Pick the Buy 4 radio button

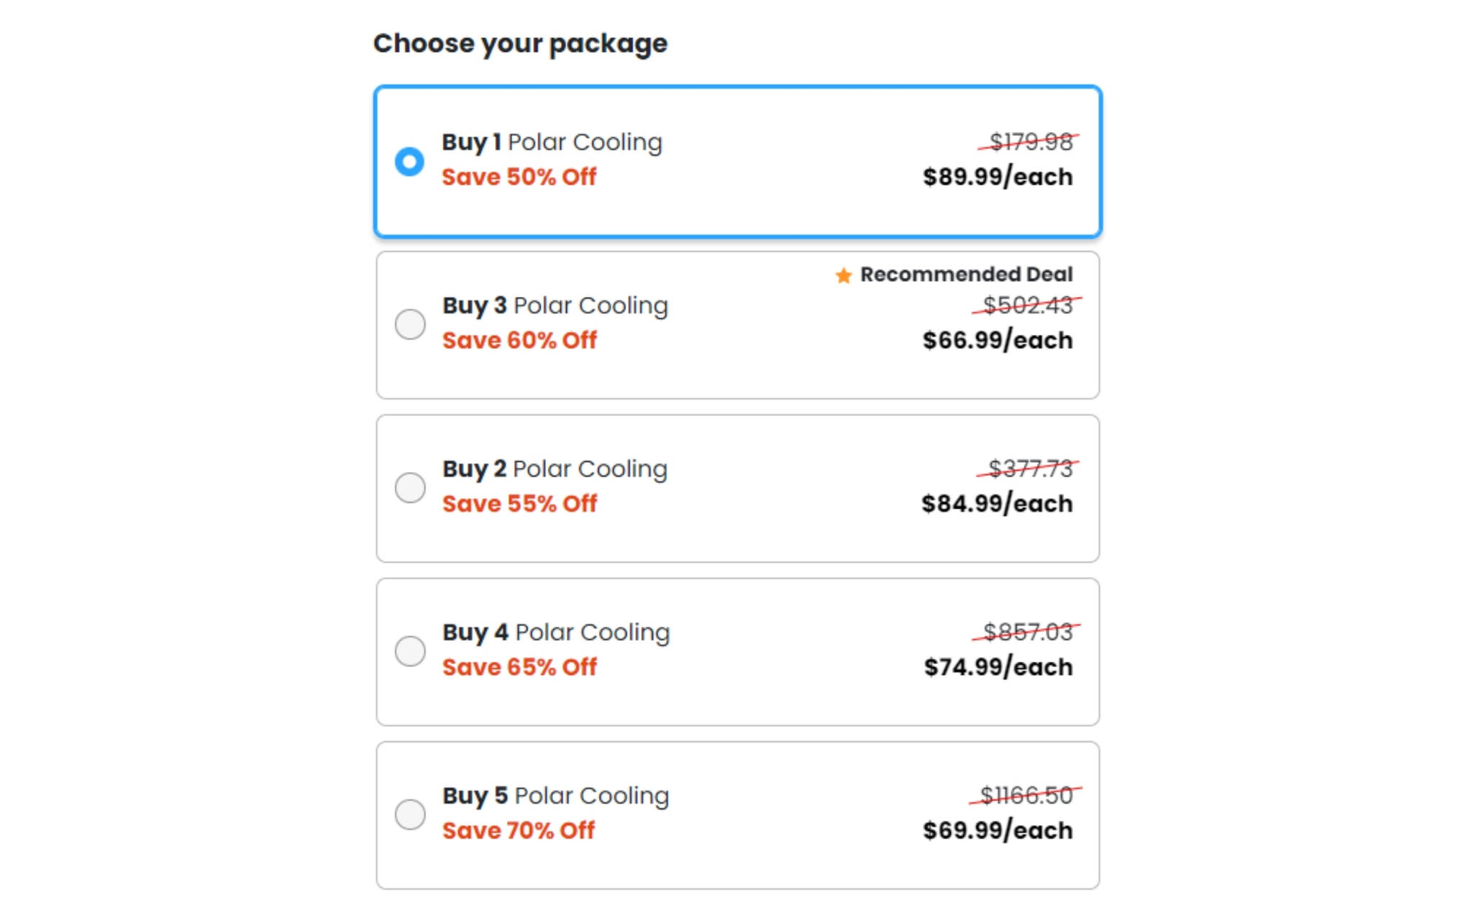pyautogui.click(x=410, y=651)
